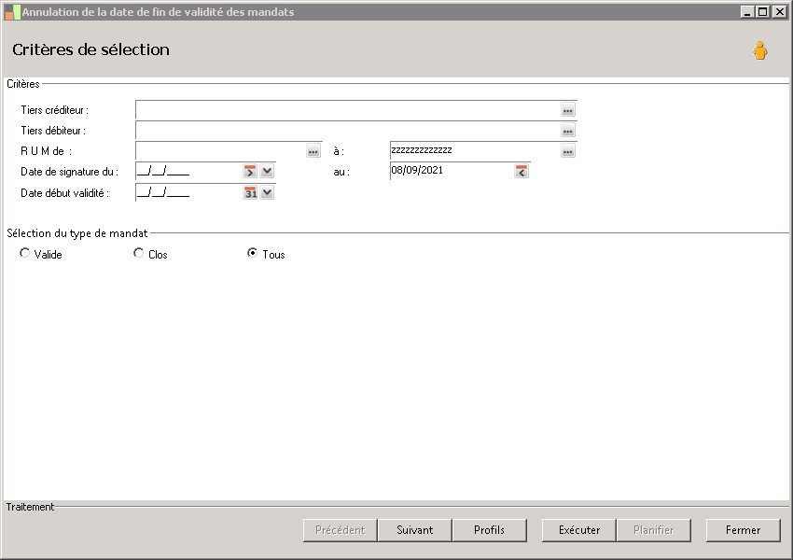Viewport: 793px width, 560px height.
Task: Click the R U M de ellipsis lookup button
Action: tap(313, 151)
